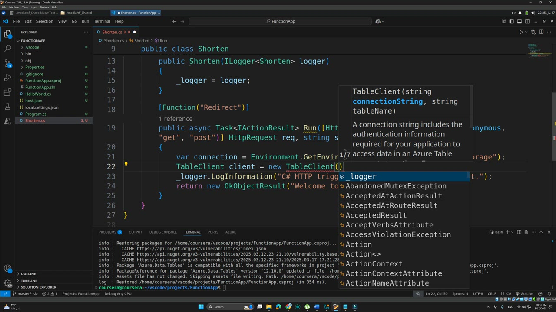556x312 pixels.
Task: Click the Split Editor icon
Action: tap(541, 32)
